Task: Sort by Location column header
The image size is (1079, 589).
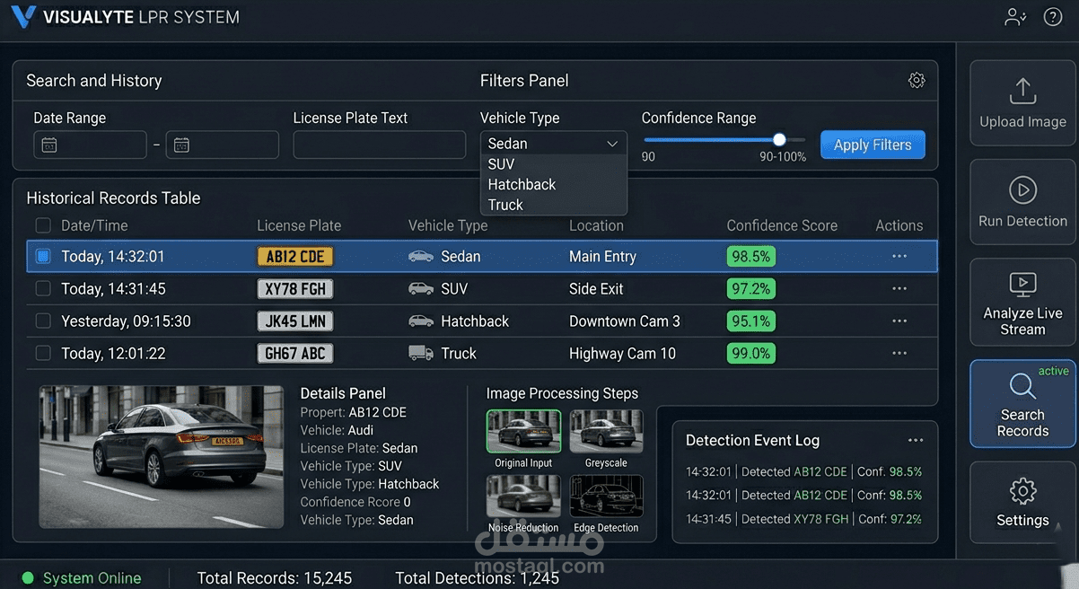Action: (596, 225)
